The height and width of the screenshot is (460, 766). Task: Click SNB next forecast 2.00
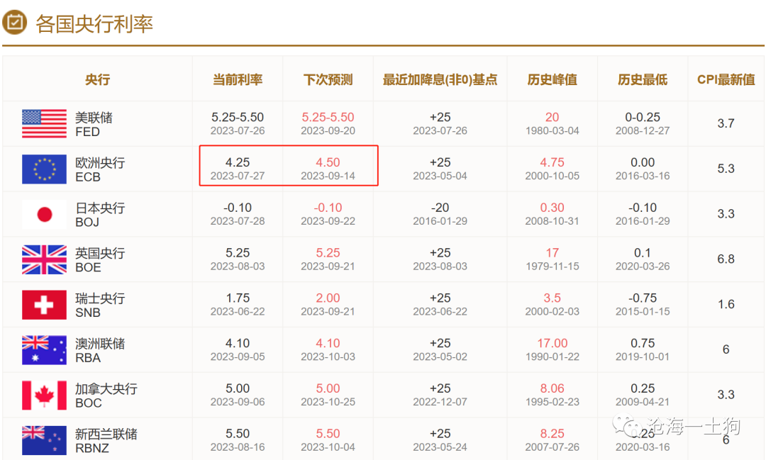click(x=328, y=298)
